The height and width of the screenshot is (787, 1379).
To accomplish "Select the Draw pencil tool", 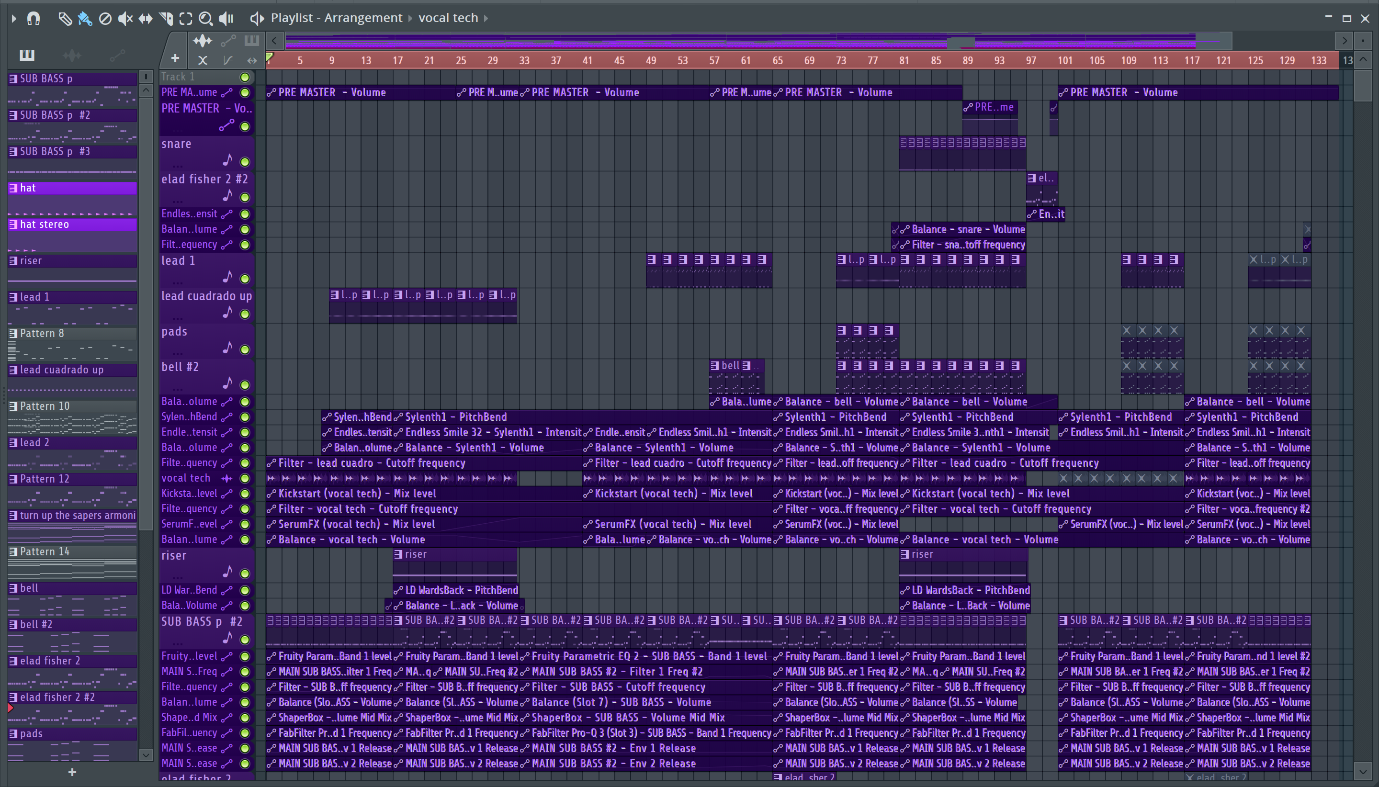I will [65, 18].
